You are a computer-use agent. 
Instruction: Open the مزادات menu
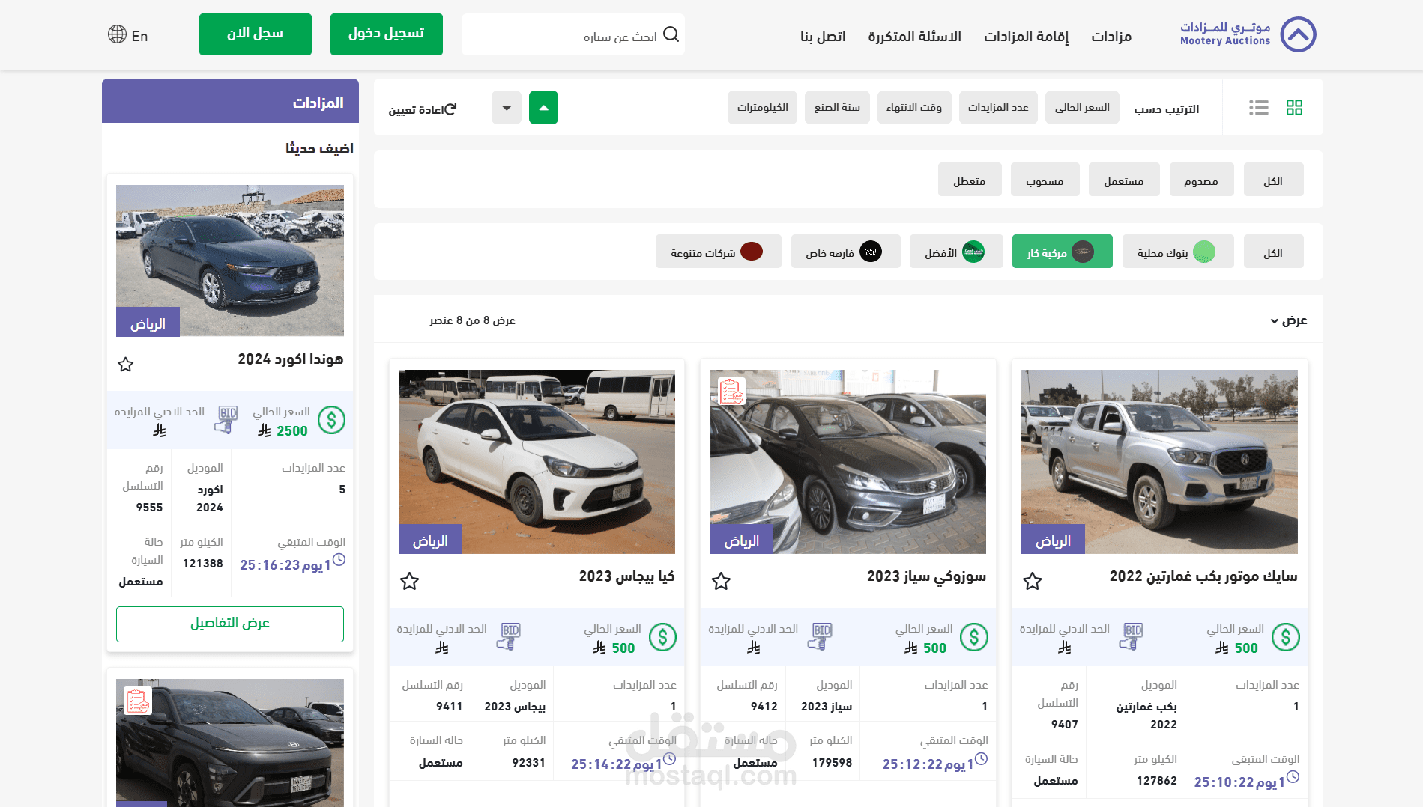coord(1111,36)
